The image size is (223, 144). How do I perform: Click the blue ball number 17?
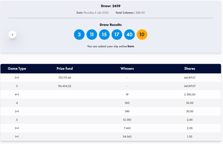point(117,35)
